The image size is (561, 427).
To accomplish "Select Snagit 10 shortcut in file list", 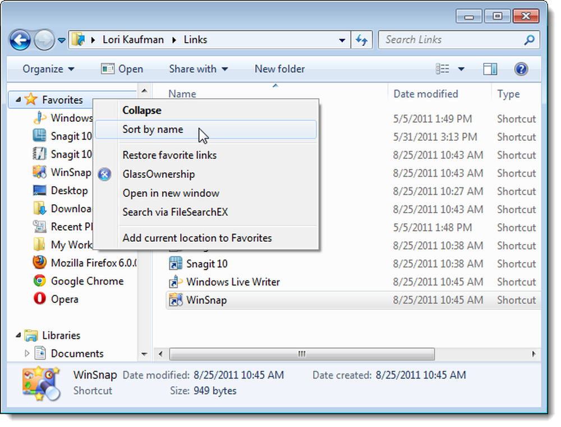I will point(207,264).
